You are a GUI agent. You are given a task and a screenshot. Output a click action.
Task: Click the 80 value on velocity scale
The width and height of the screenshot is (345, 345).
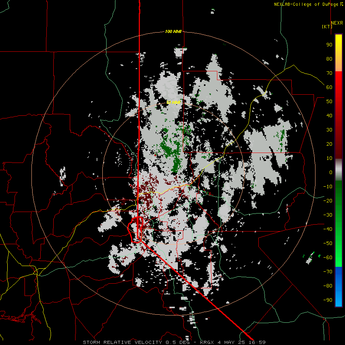[x=329, y=59]
